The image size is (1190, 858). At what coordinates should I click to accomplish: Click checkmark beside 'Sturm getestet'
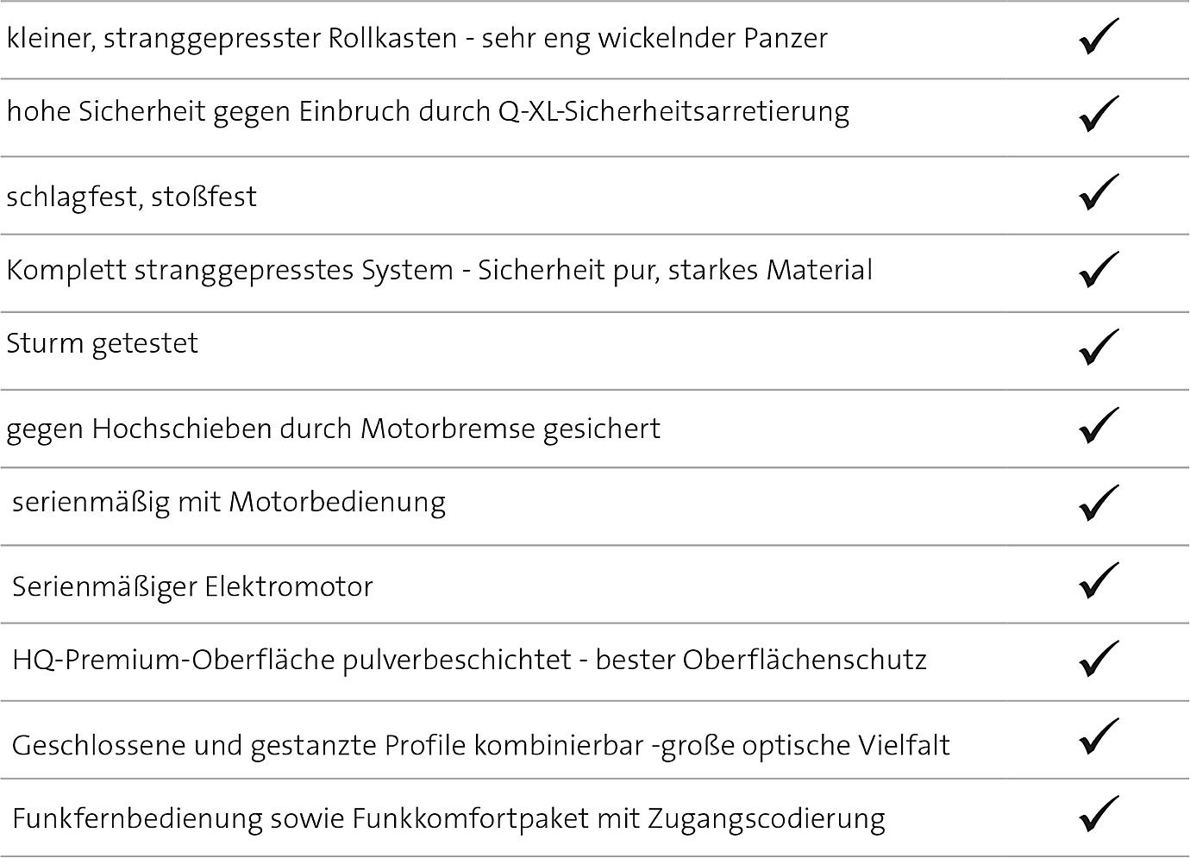tap(1099, 347)
